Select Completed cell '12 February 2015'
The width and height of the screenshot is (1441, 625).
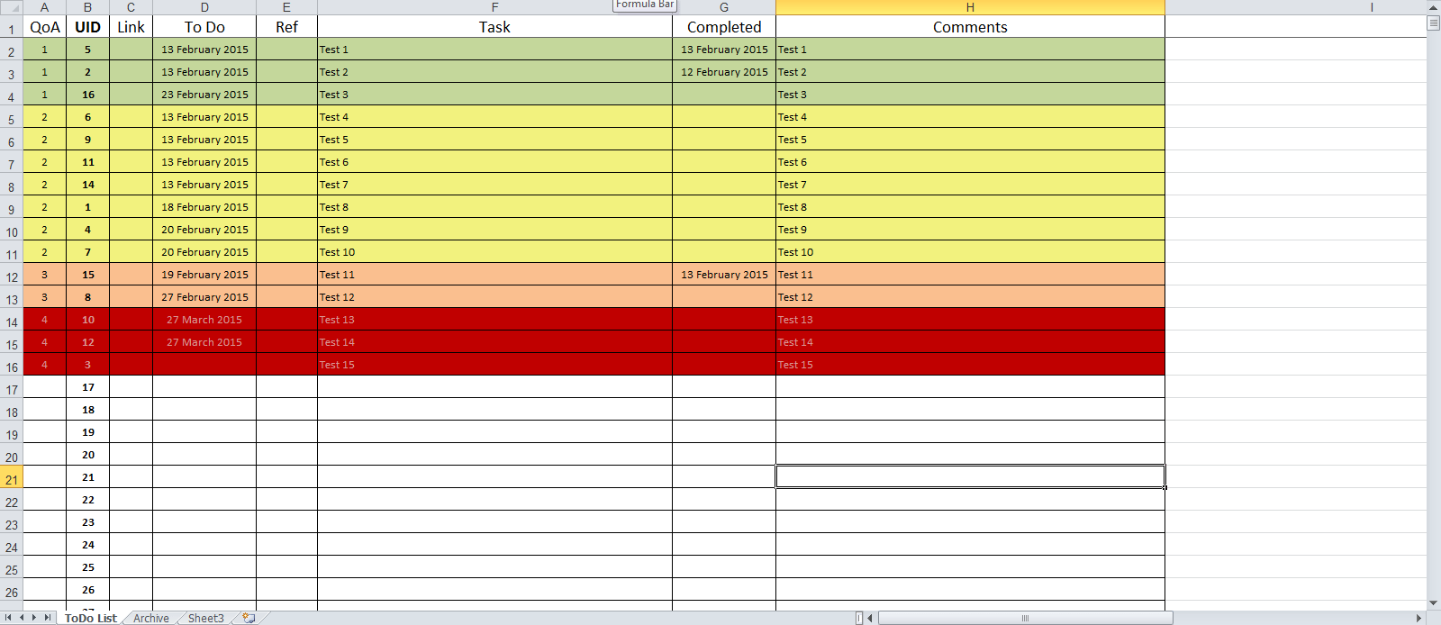(x=724, y=72)
